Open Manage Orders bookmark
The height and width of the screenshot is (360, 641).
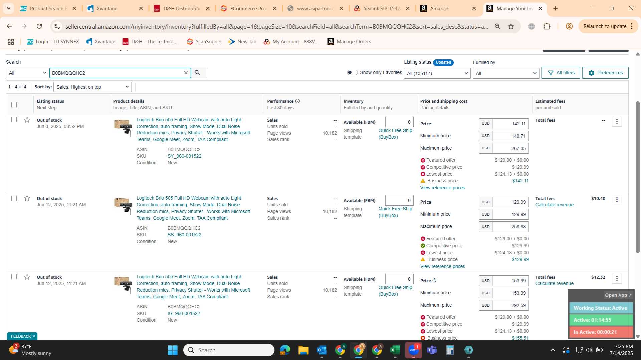click(349, 42)
